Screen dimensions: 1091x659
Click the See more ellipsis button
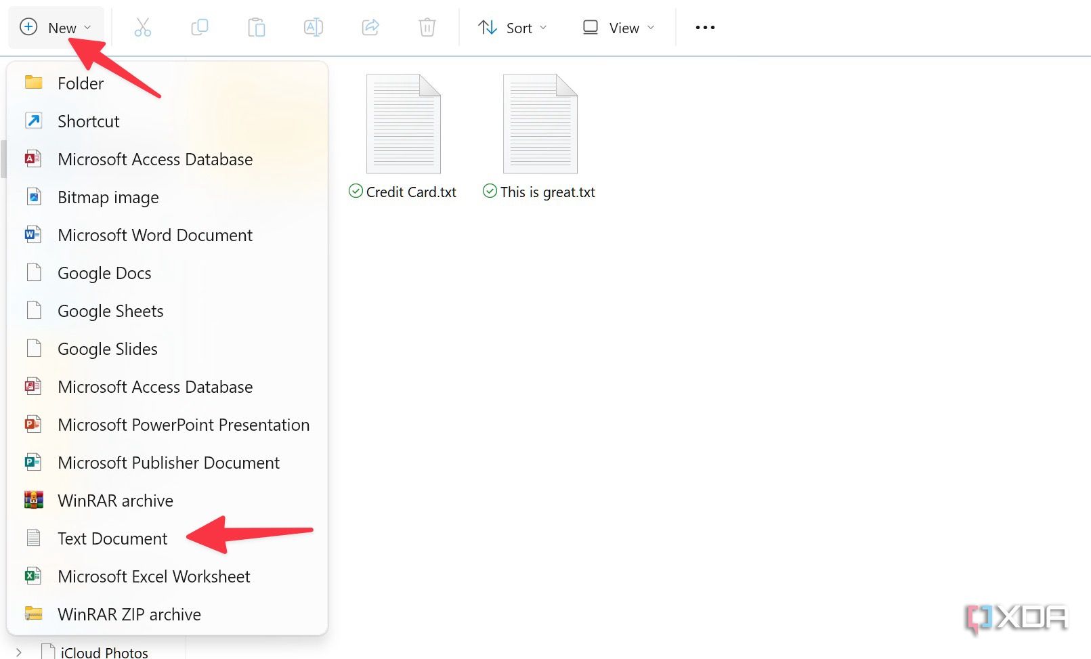pyautogui.click(x=704, y=27)
